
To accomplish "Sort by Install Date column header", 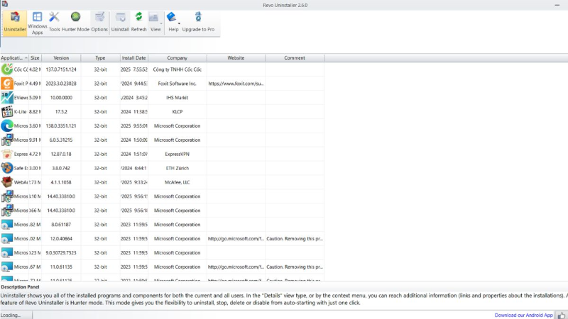I will click(x=133, y=58).
